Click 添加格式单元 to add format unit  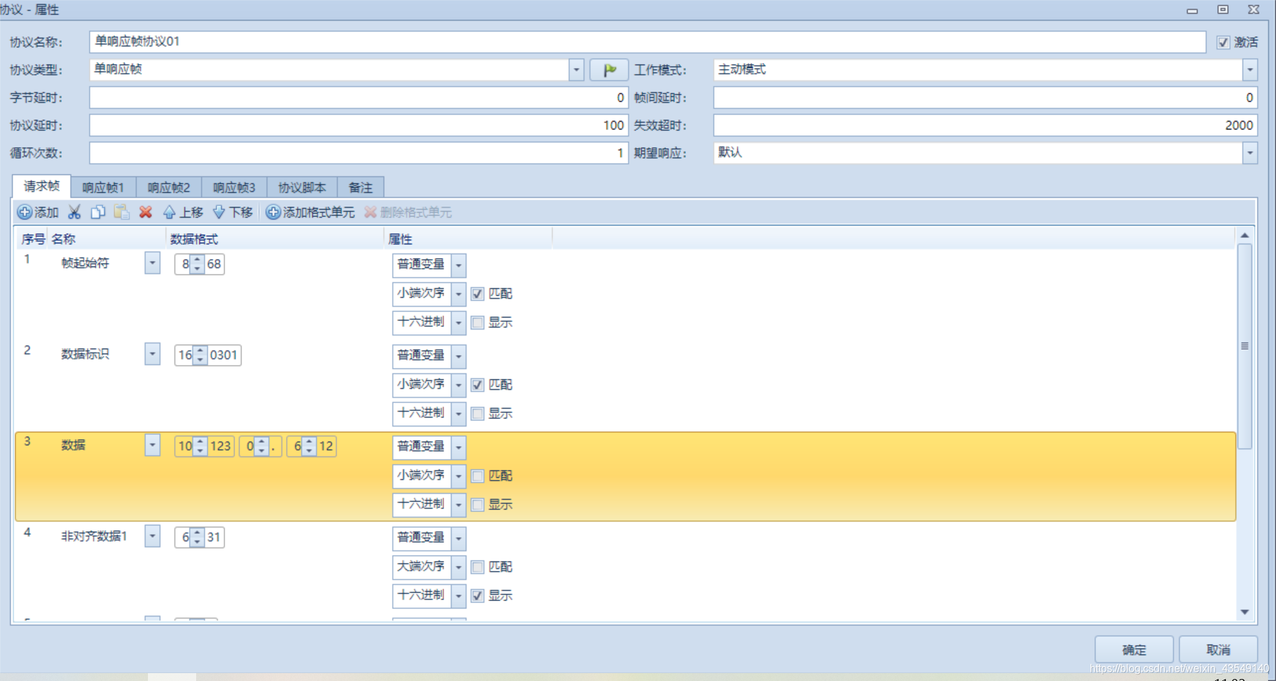click(x=310, y=212)
